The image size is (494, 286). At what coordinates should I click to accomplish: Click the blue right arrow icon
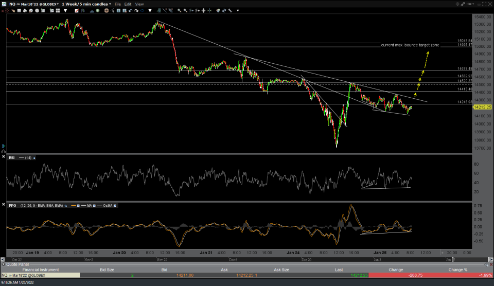tap(142, 10)
